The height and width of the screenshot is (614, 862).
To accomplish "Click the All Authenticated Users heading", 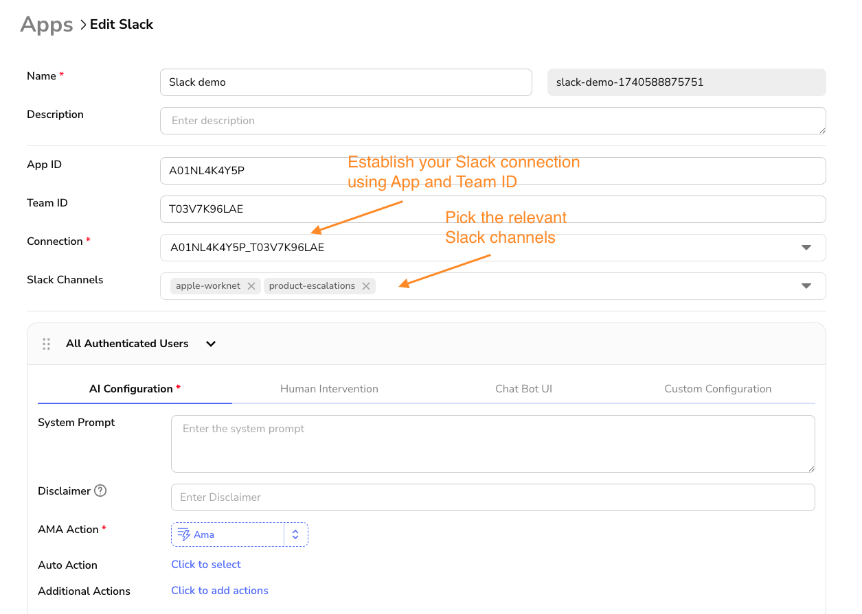I will coord(127,344).
